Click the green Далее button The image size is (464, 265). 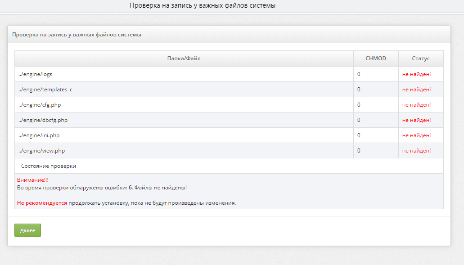coord(27,230)
